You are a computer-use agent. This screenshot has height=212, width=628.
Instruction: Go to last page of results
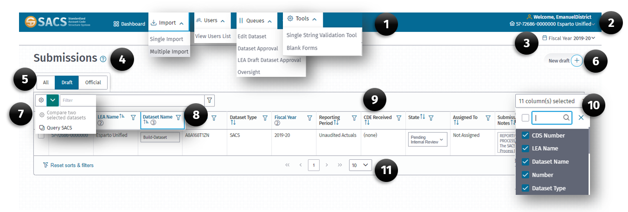coord(340,165)
